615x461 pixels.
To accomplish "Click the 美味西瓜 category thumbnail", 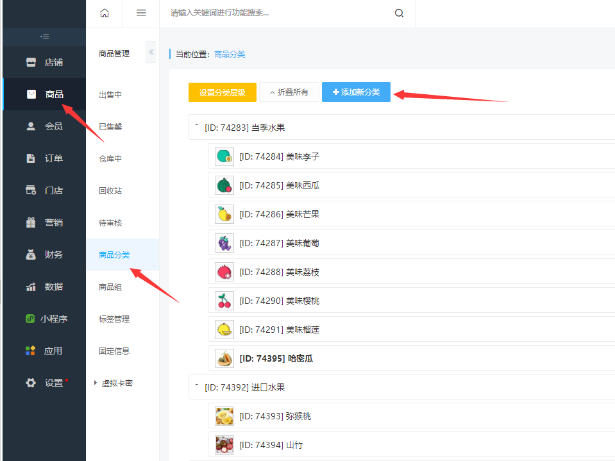I will tap(224, 185).
